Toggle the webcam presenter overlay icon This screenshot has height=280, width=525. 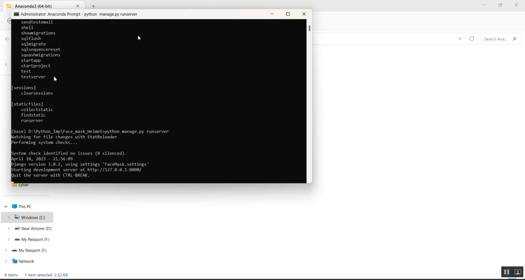coord(518,272)
